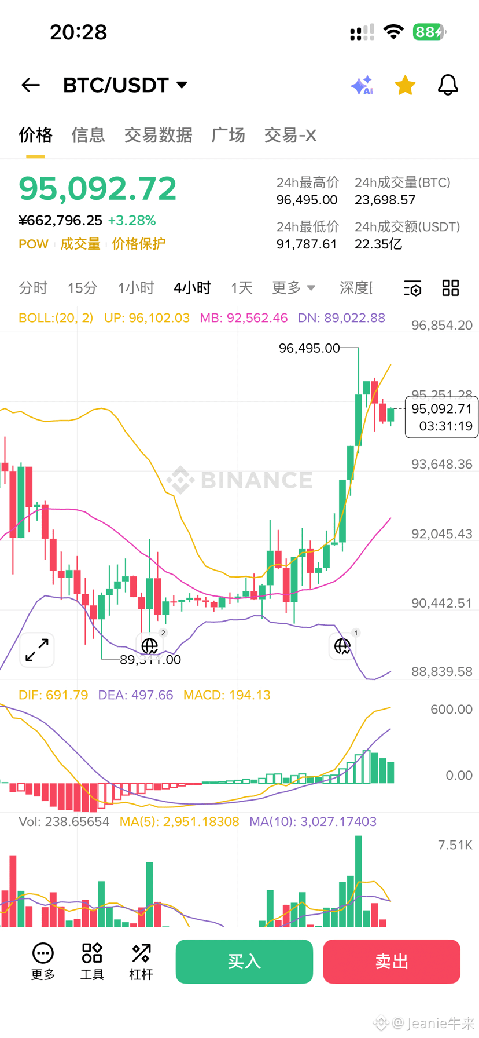This screenshot has width=479, height=1038.
Task: Open the chart layout grid icon
Action: tap(450, 288)
